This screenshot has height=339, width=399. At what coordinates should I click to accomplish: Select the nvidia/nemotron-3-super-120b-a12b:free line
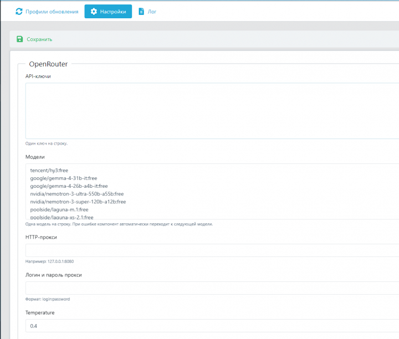(78, 202)
